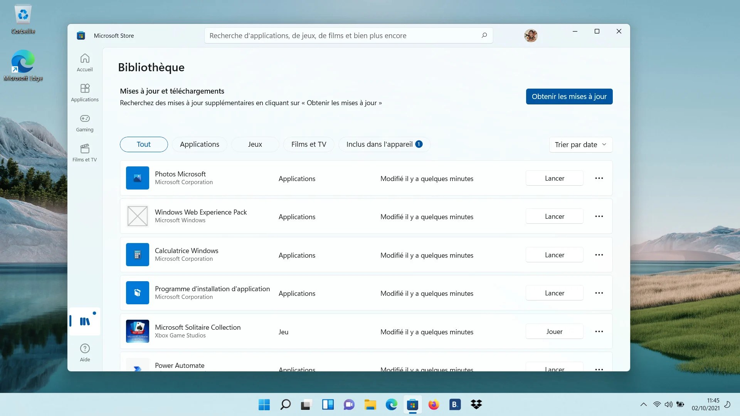Switch to the Applications filter tab

coord(199,144)
